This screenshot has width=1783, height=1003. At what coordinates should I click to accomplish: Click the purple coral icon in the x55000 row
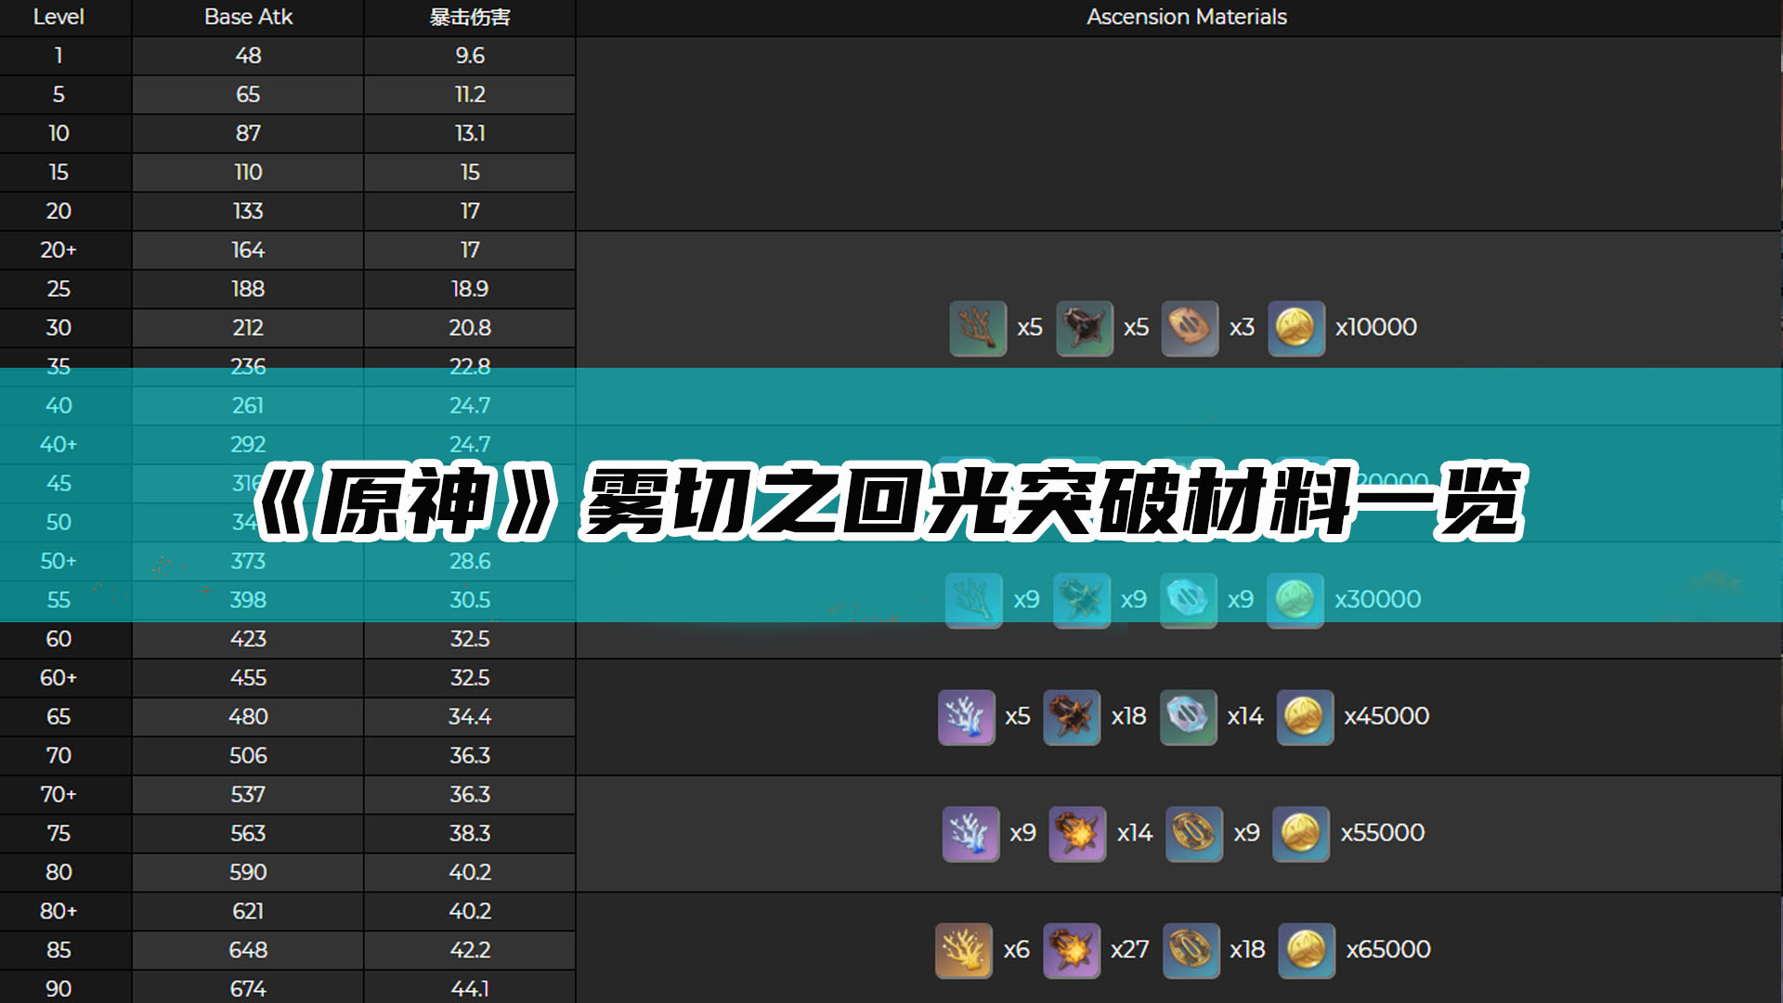[970, 833]
